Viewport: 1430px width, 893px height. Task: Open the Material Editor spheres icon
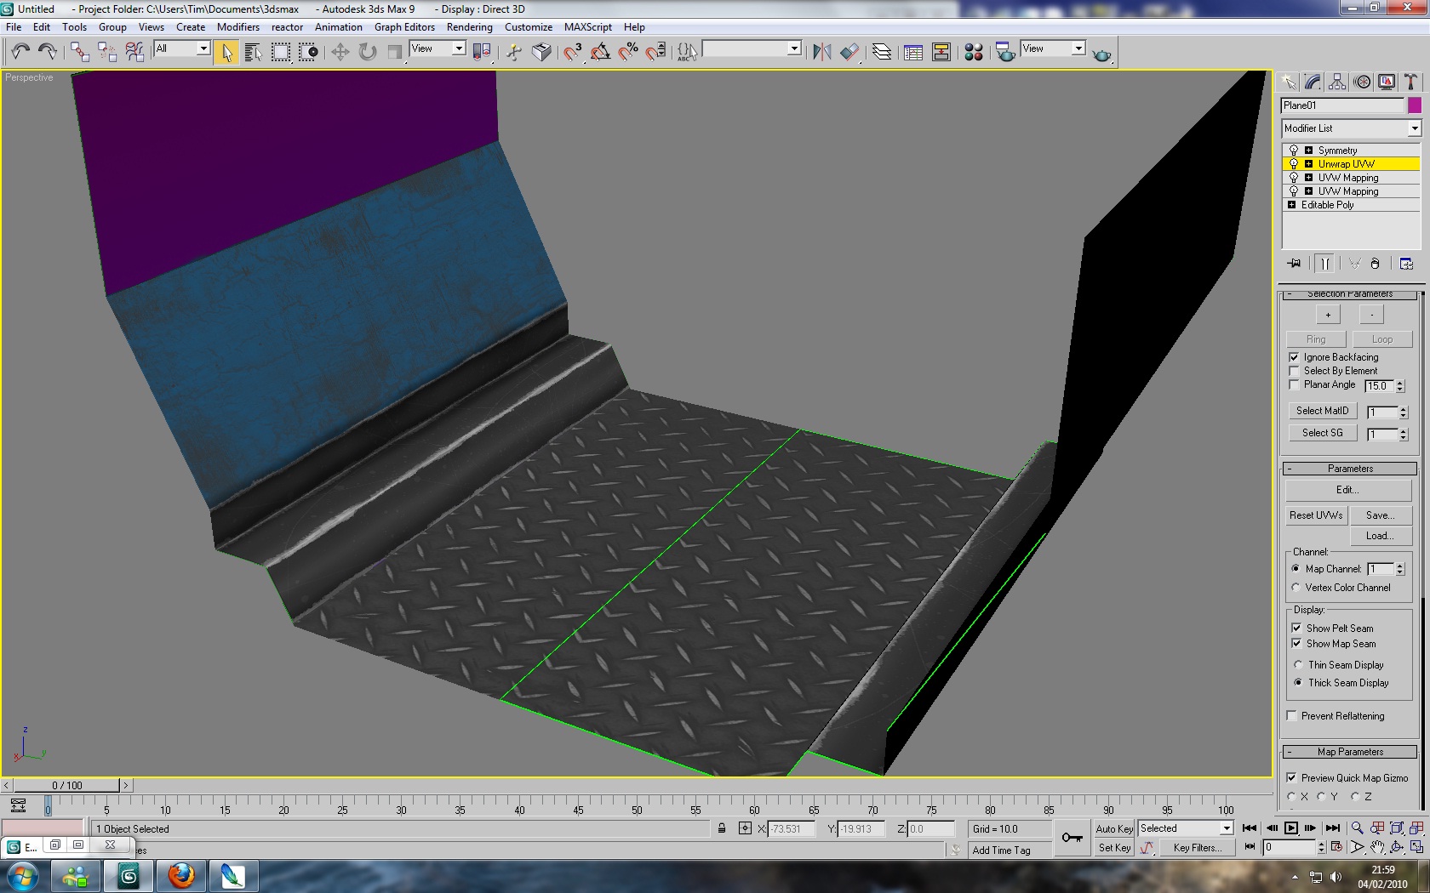(974, 52)
